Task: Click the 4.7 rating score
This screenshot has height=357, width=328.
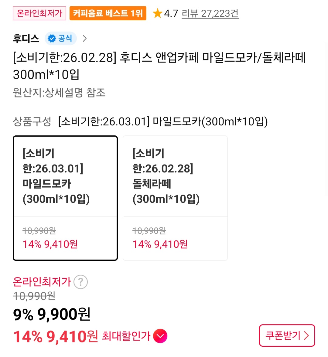Action: pos(171,13)
